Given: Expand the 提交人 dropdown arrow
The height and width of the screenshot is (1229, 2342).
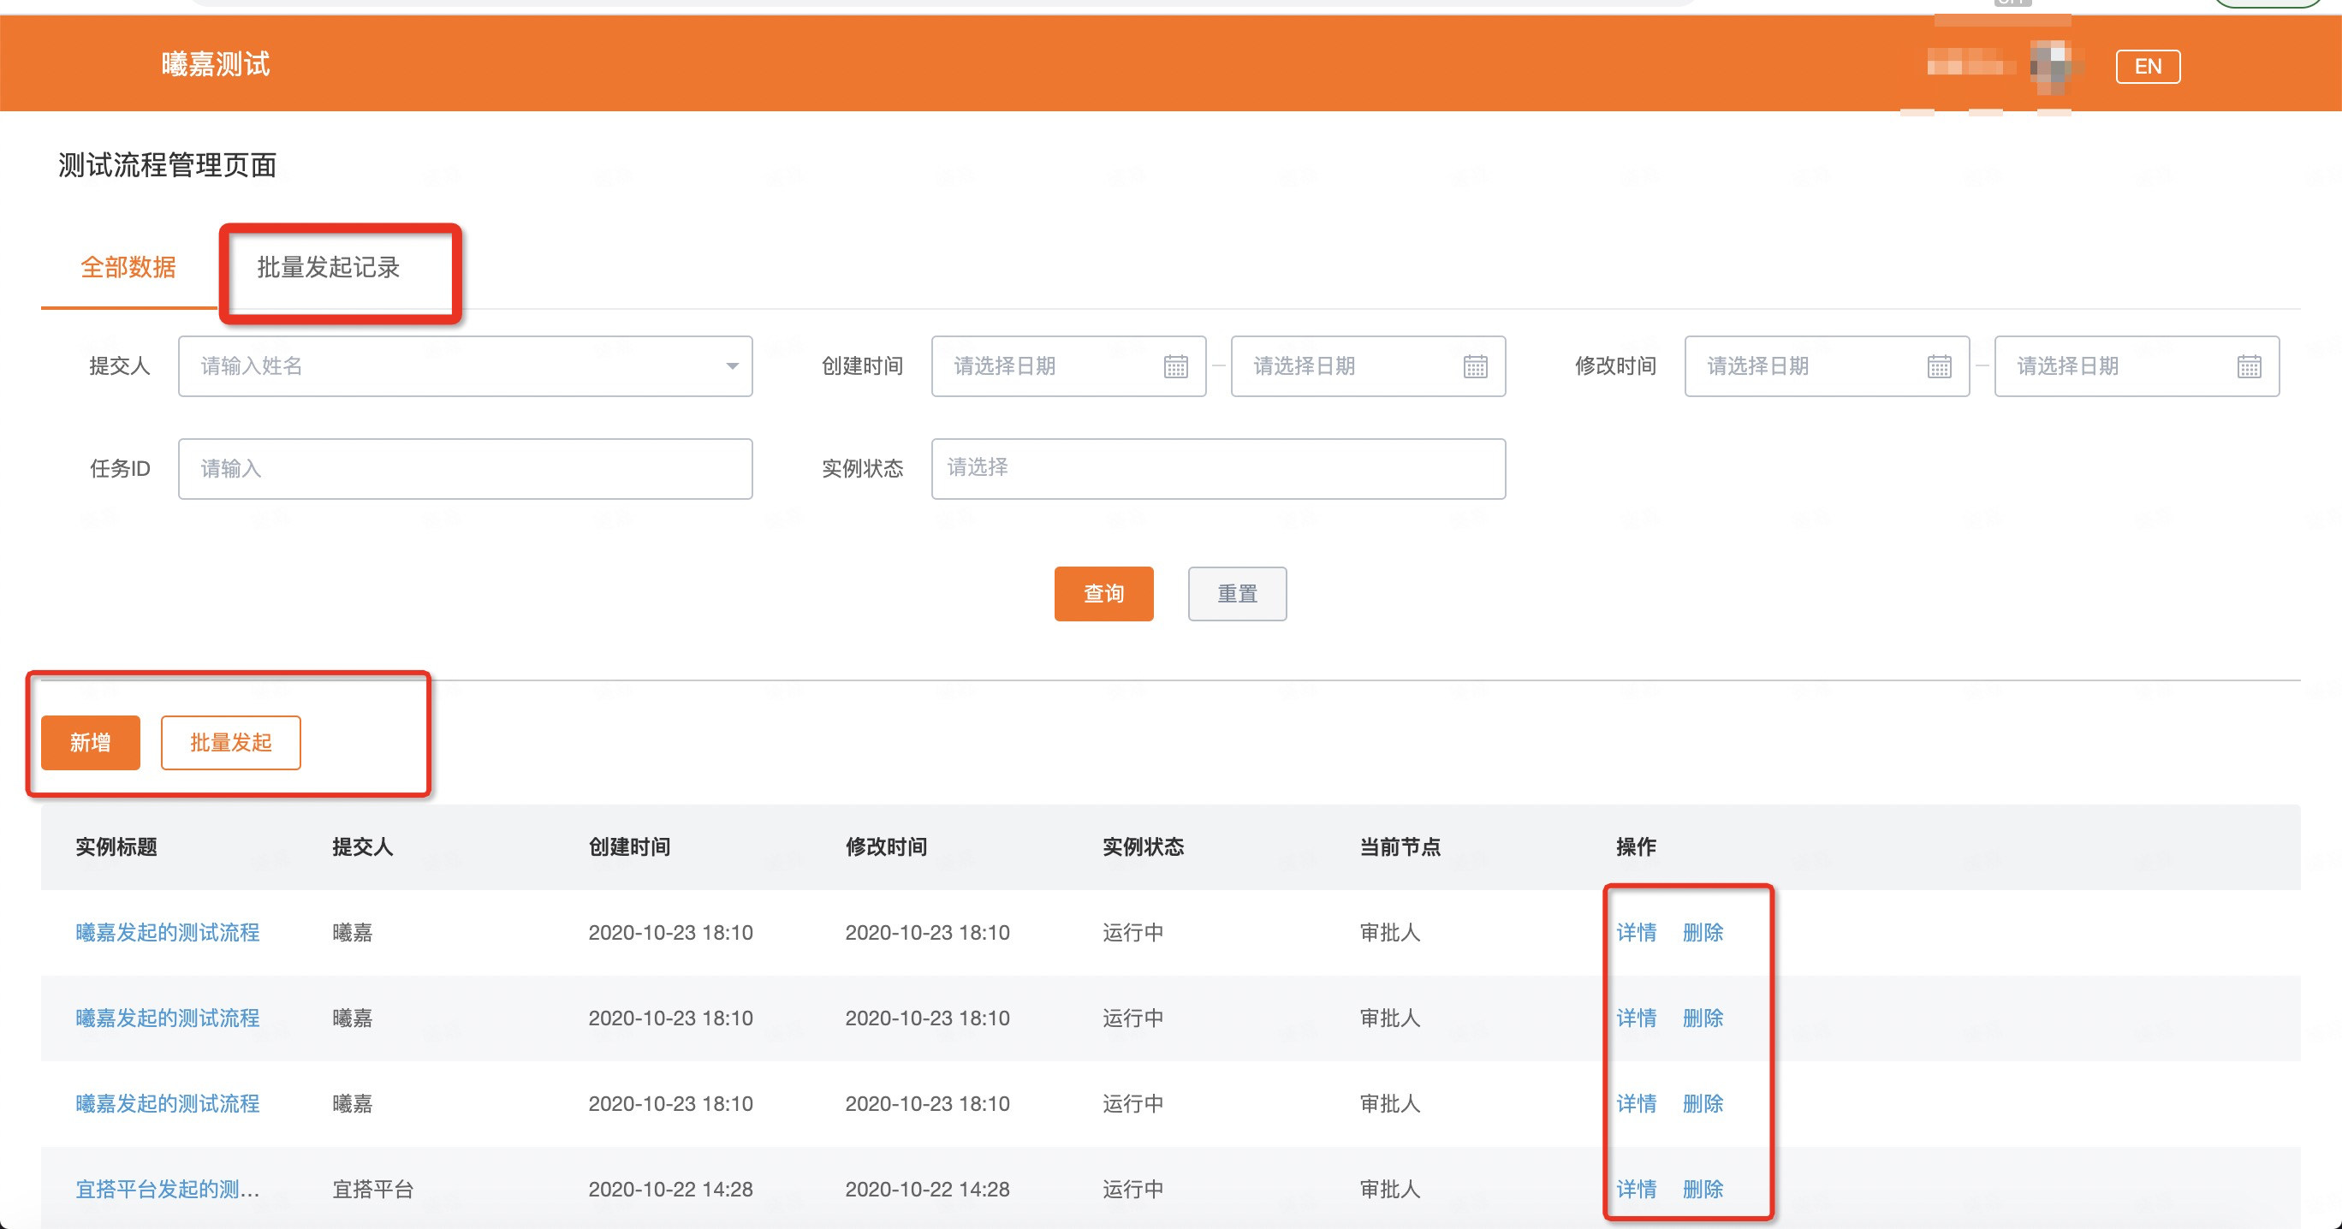Looking at the screenshot, I should [x=732, y=366].
